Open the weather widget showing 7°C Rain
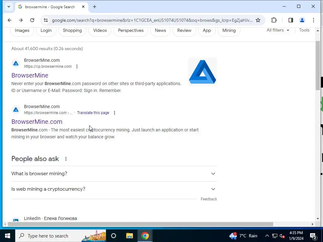 tap(243, 236)
